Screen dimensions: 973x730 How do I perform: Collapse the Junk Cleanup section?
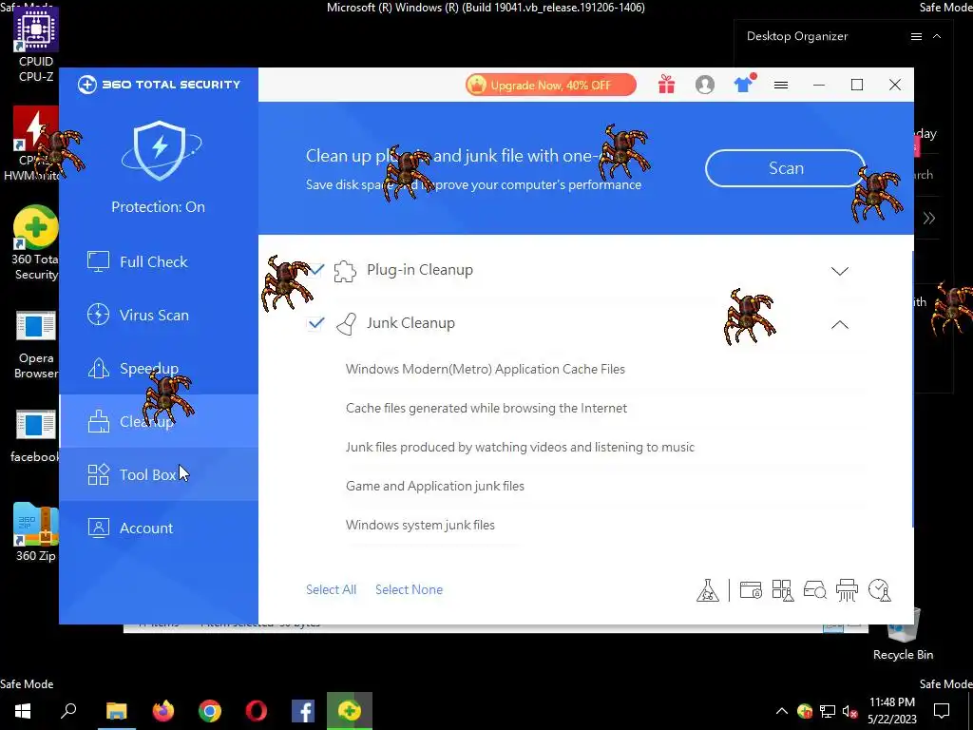pos(840,324)
